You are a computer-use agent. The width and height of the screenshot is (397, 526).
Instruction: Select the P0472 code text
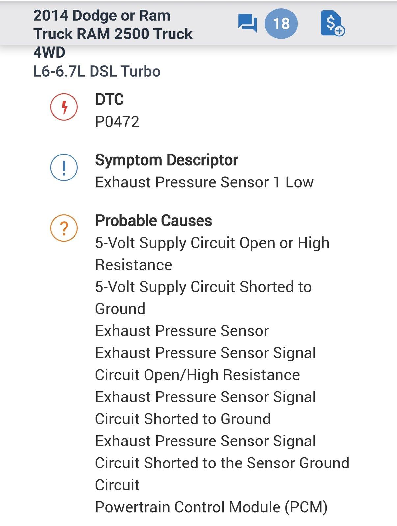(x=117, y=122)
